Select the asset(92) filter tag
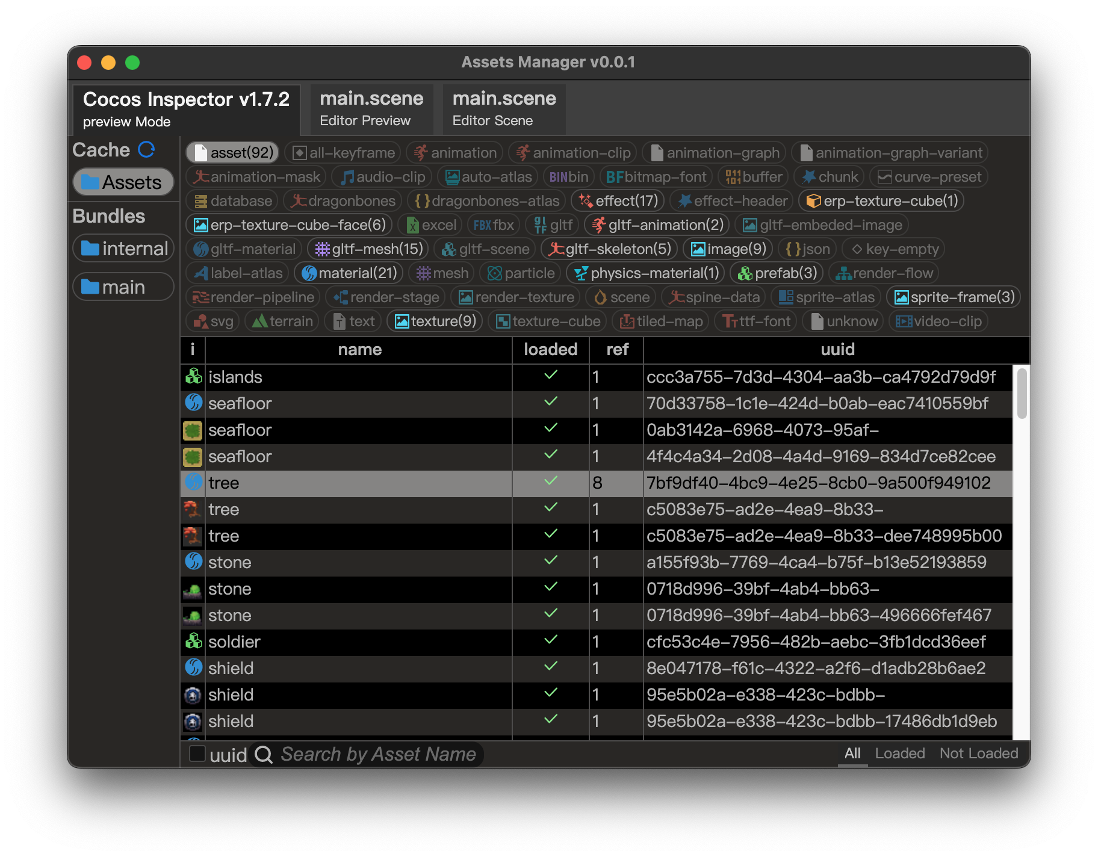The height and width of the screenshot is (857, 1098). [x=232, y=153]
